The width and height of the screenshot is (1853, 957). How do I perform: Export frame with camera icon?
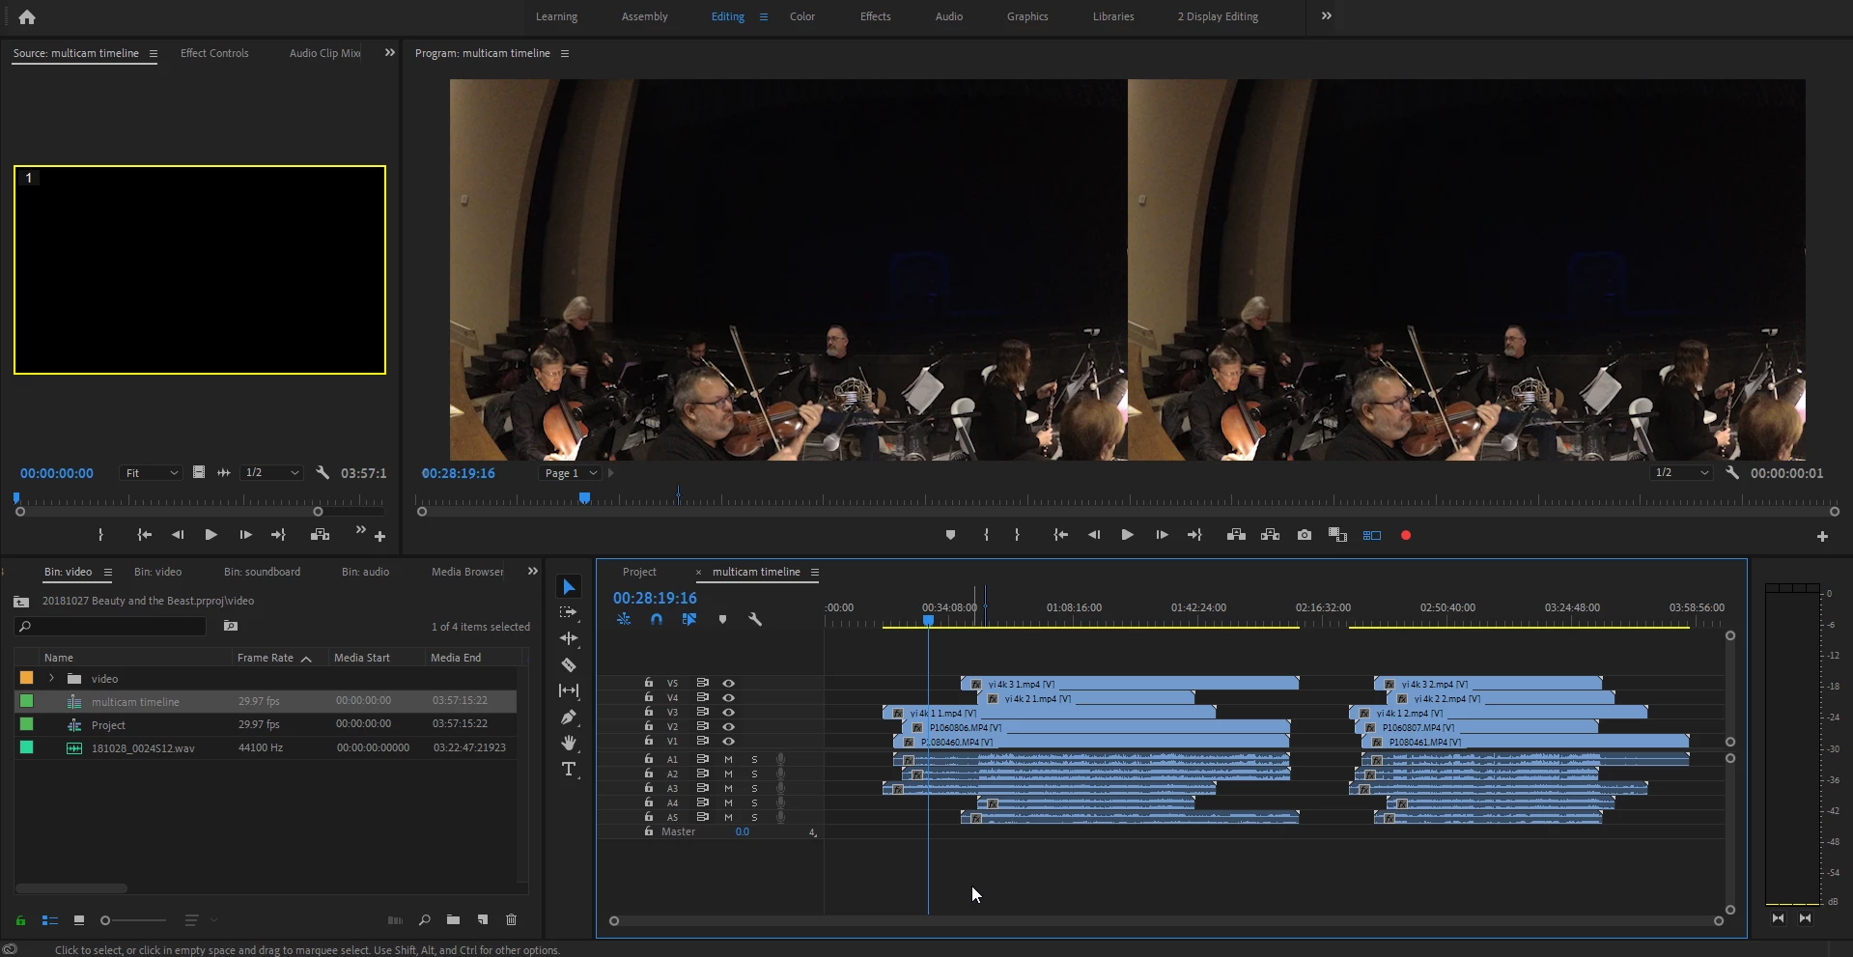pyautogui.click(x=1305, y=535)
